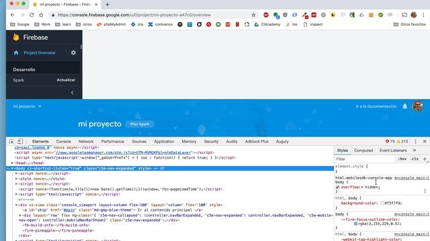
Task: Open the Chrome menu kebab icon
Action: [x=424, y=15]
